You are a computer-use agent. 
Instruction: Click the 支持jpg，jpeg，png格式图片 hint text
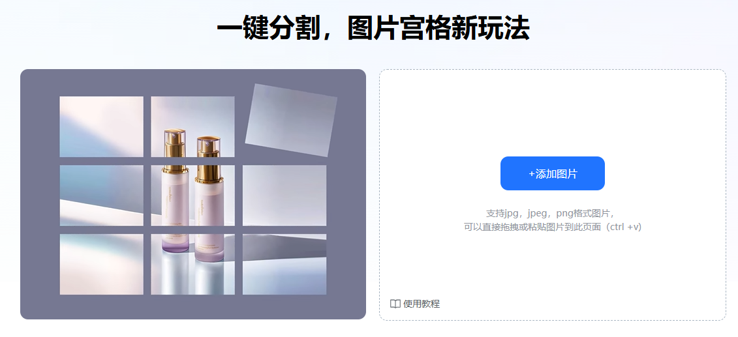pyautogui.click(x=551, y=213)
